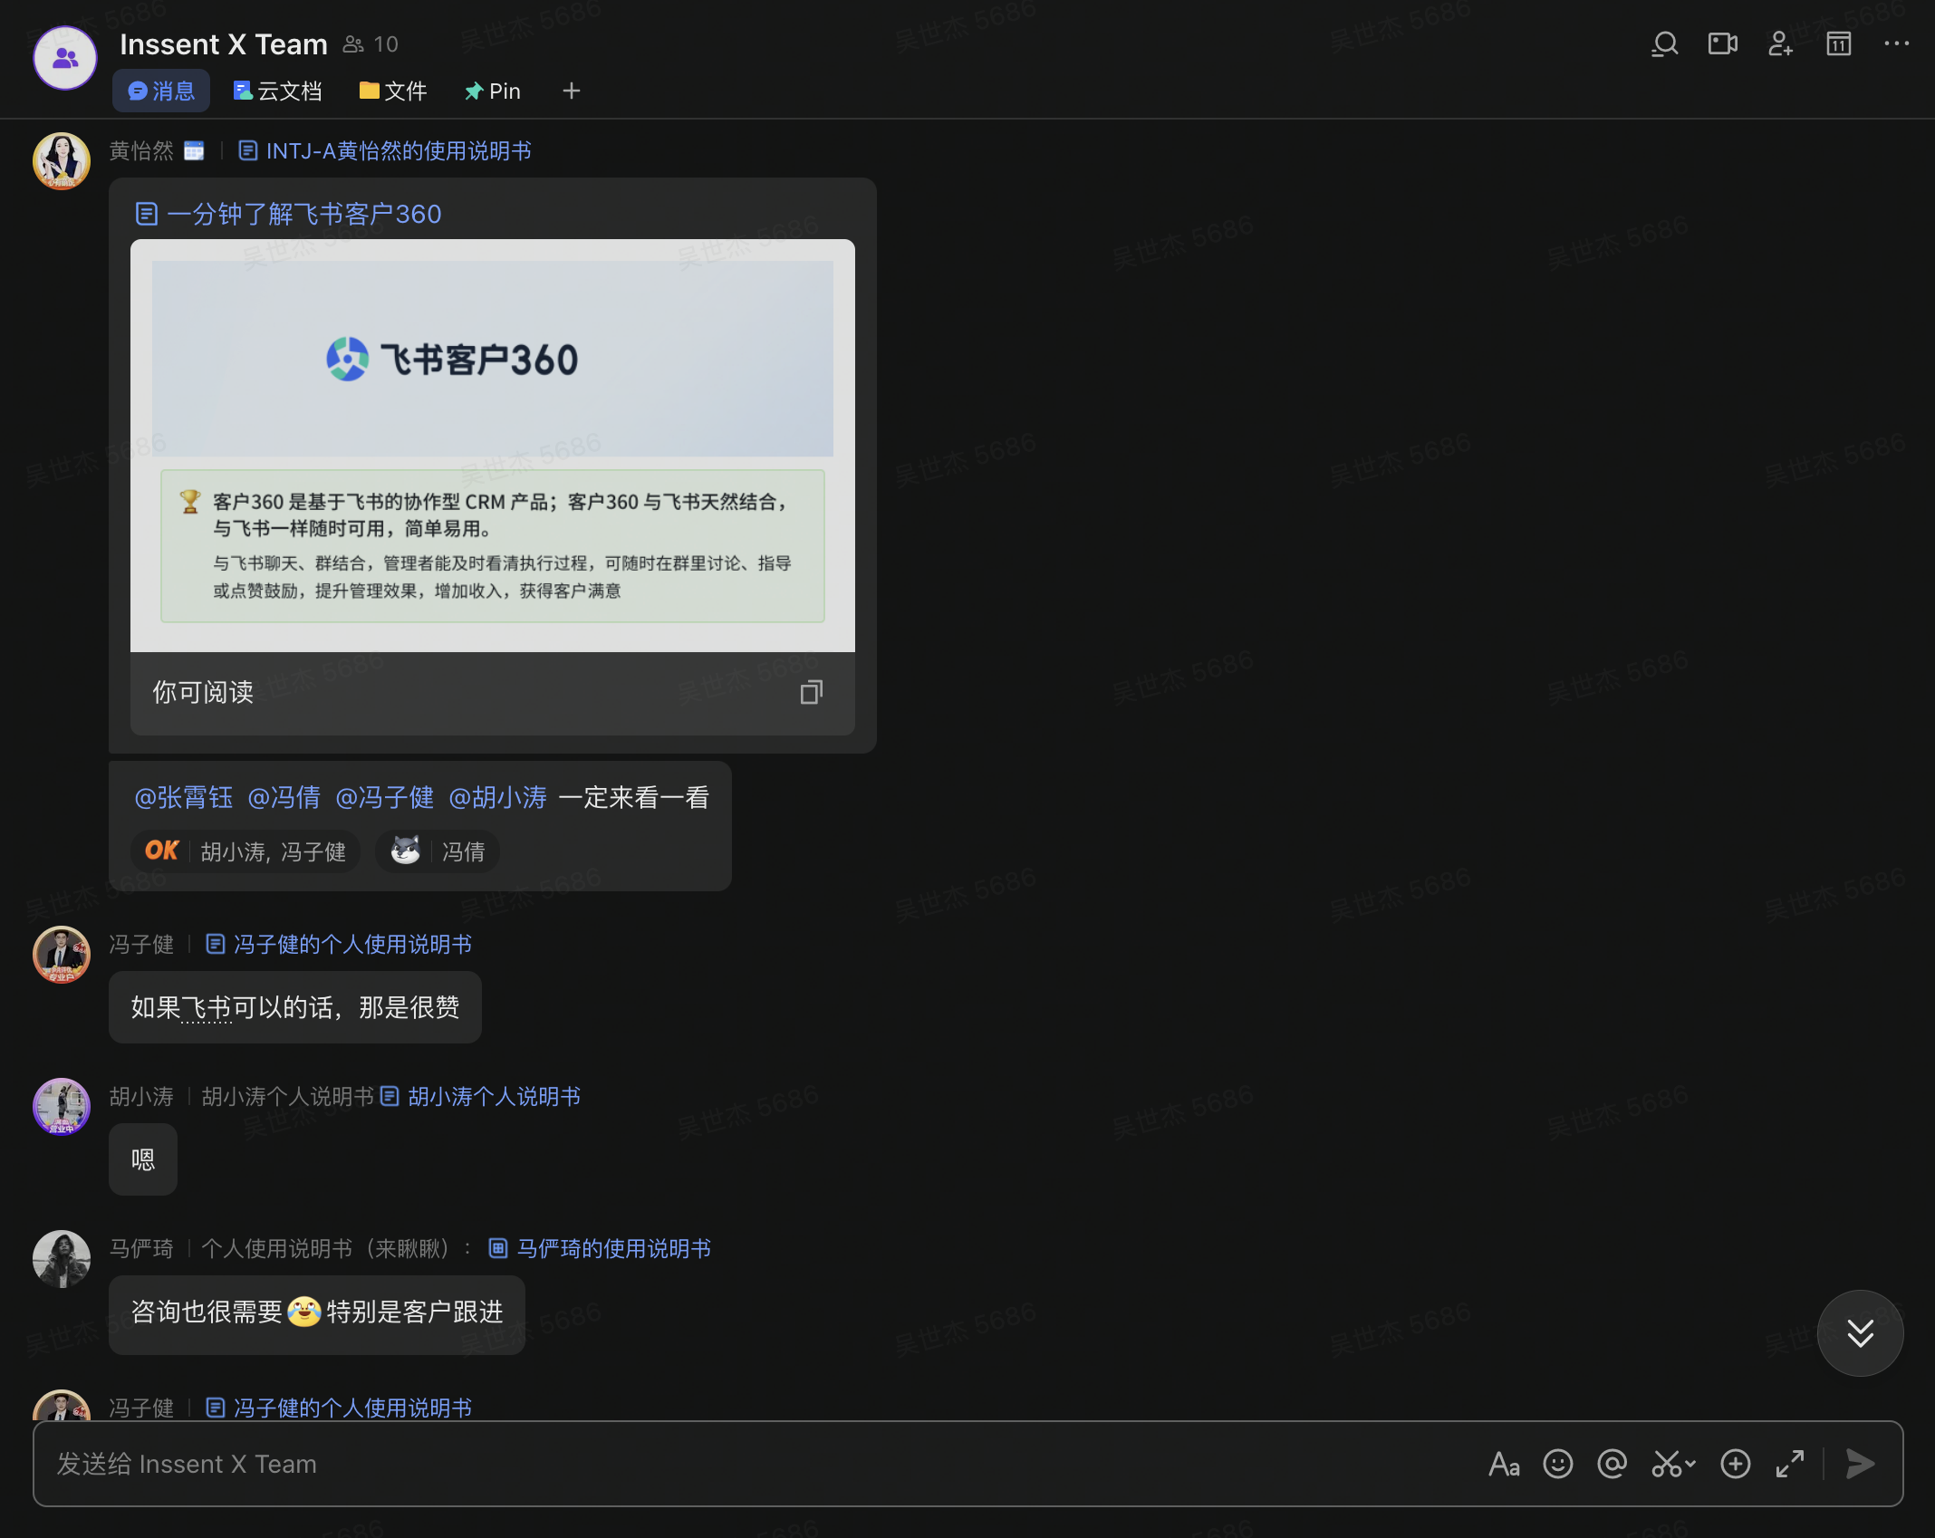
Task: Open search in chat icon
Action: 1664,43
